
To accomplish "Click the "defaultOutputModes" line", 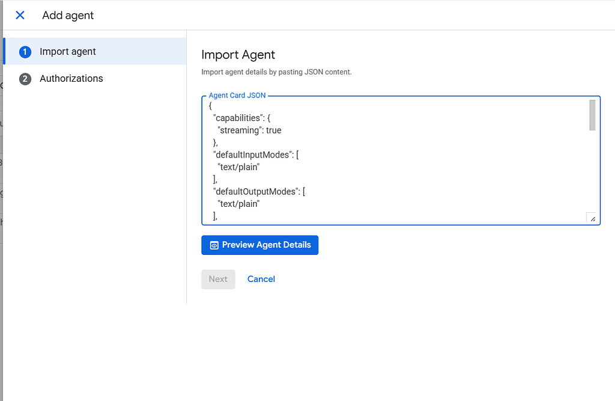I will (259, 191).
